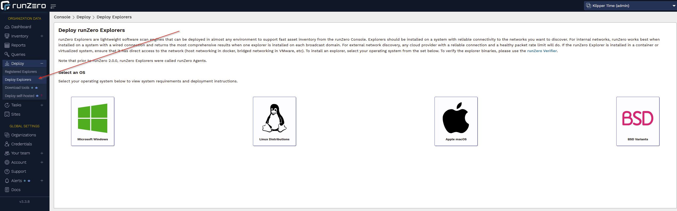Go to Console breadcrumb link

(62, 17)
